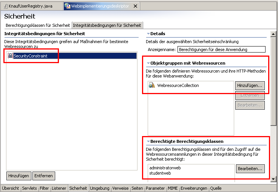
Task: Close the Webimplementierungsdeskriptor tab
Action: point(135,6)
